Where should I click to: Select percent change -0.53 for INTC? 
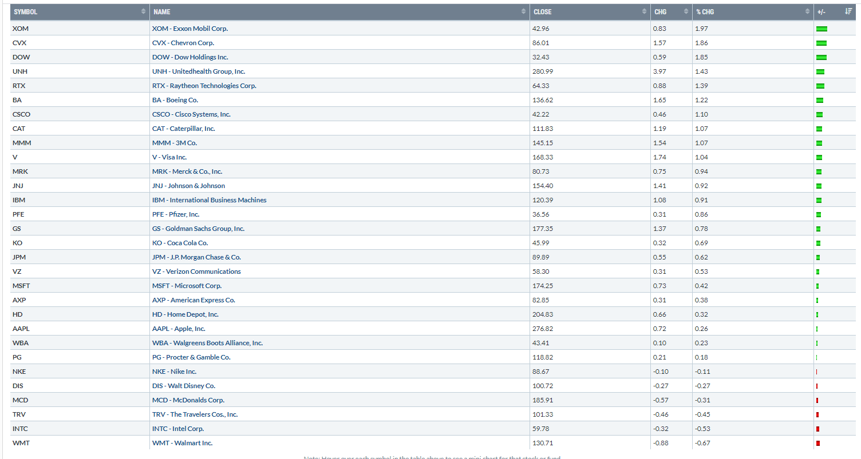click(702, 429)
